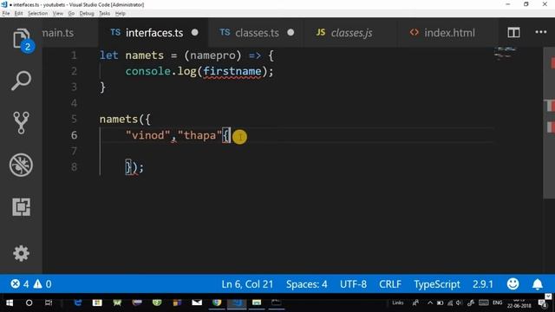The width and height of the screenshot is (555, 312).
Task: Change language mode via TypeScript
Action: point(437,284)
